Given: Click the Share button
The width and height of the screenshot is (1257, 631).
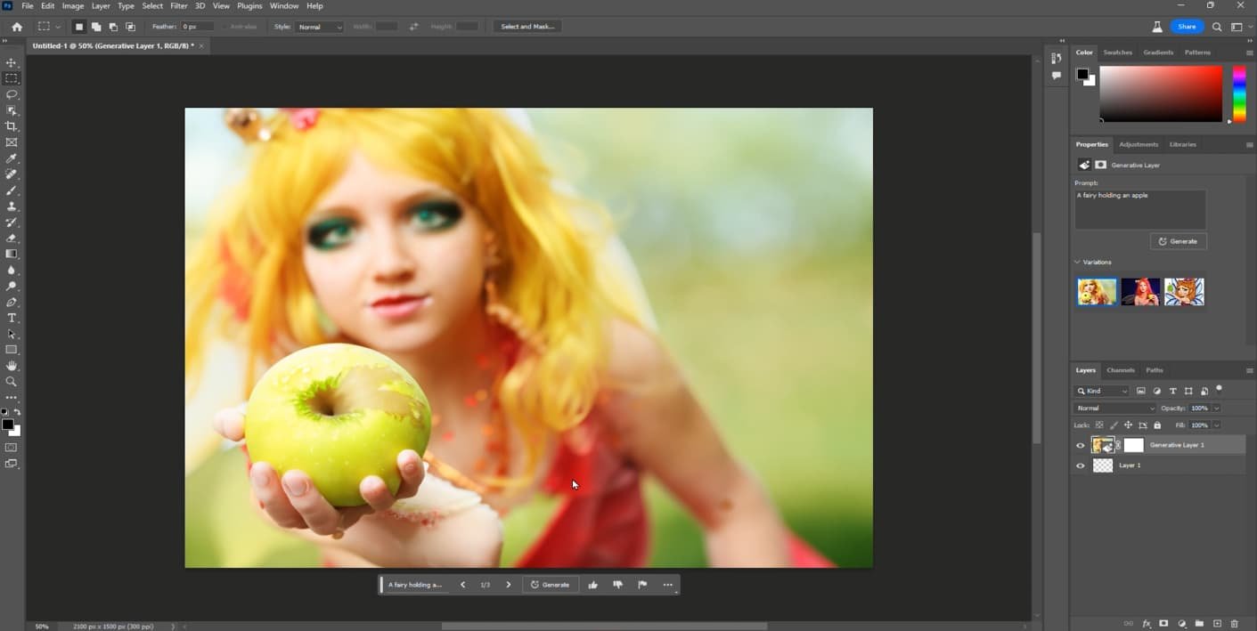Looking at the screenshot, I should (x=1187, y=27).
